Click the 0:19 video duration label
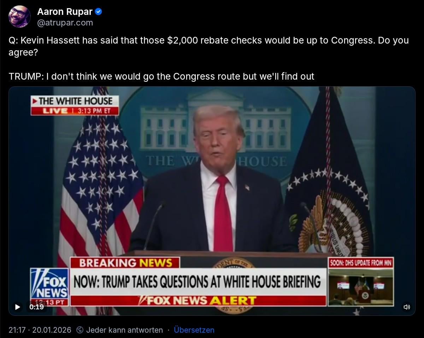Viewport: 424px width, 338px height. (37, 307)
